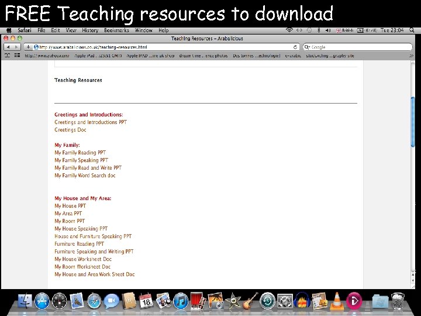The width and height of the screenshot is (421, 316).
Task: Open the View menu
Action: click(71, 30)
